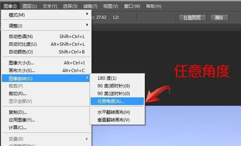Expand the 调整(J) submenu
This screenshot has height=146, width=241.
46,25
